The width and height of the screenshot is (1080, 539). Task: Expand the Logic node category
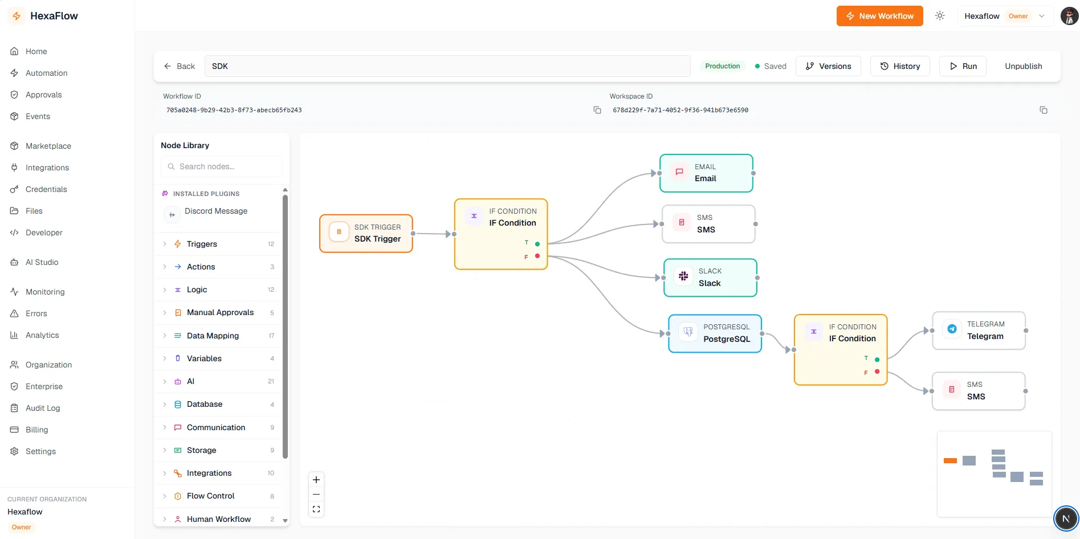point(219,289)
